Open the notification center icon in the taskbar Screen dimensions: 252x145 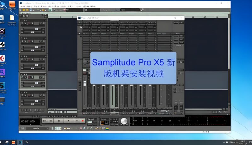click(x=250, y=142)
